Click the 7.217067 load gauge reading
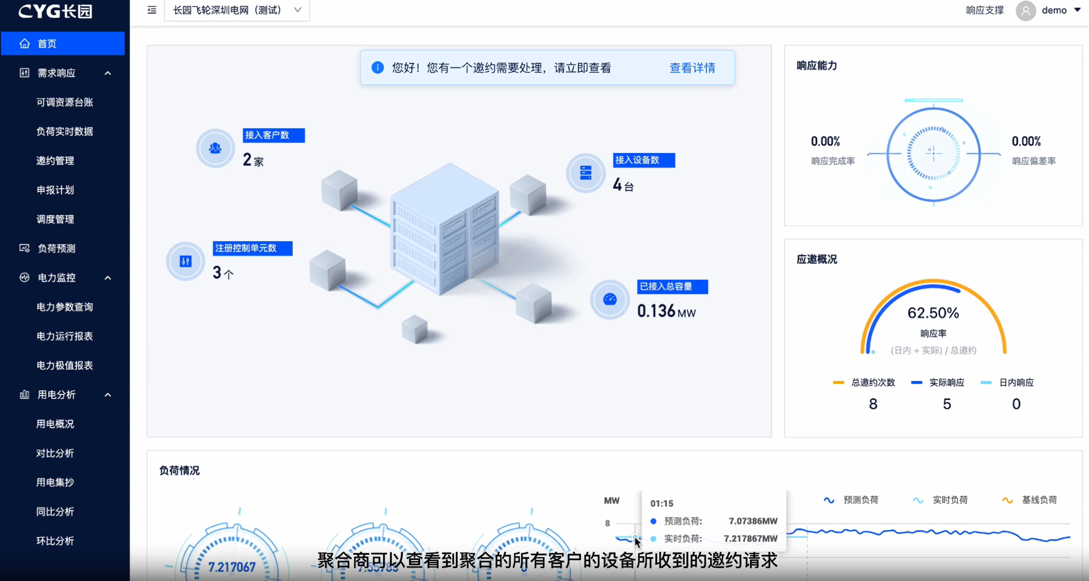The width and height of the screenshot is (1089, 581). [x=232, y=566]
